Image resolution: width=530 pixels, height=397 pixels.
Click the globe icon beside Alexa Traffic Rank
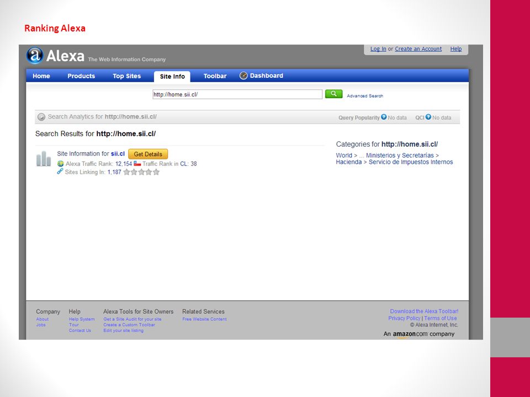point(61,164)
